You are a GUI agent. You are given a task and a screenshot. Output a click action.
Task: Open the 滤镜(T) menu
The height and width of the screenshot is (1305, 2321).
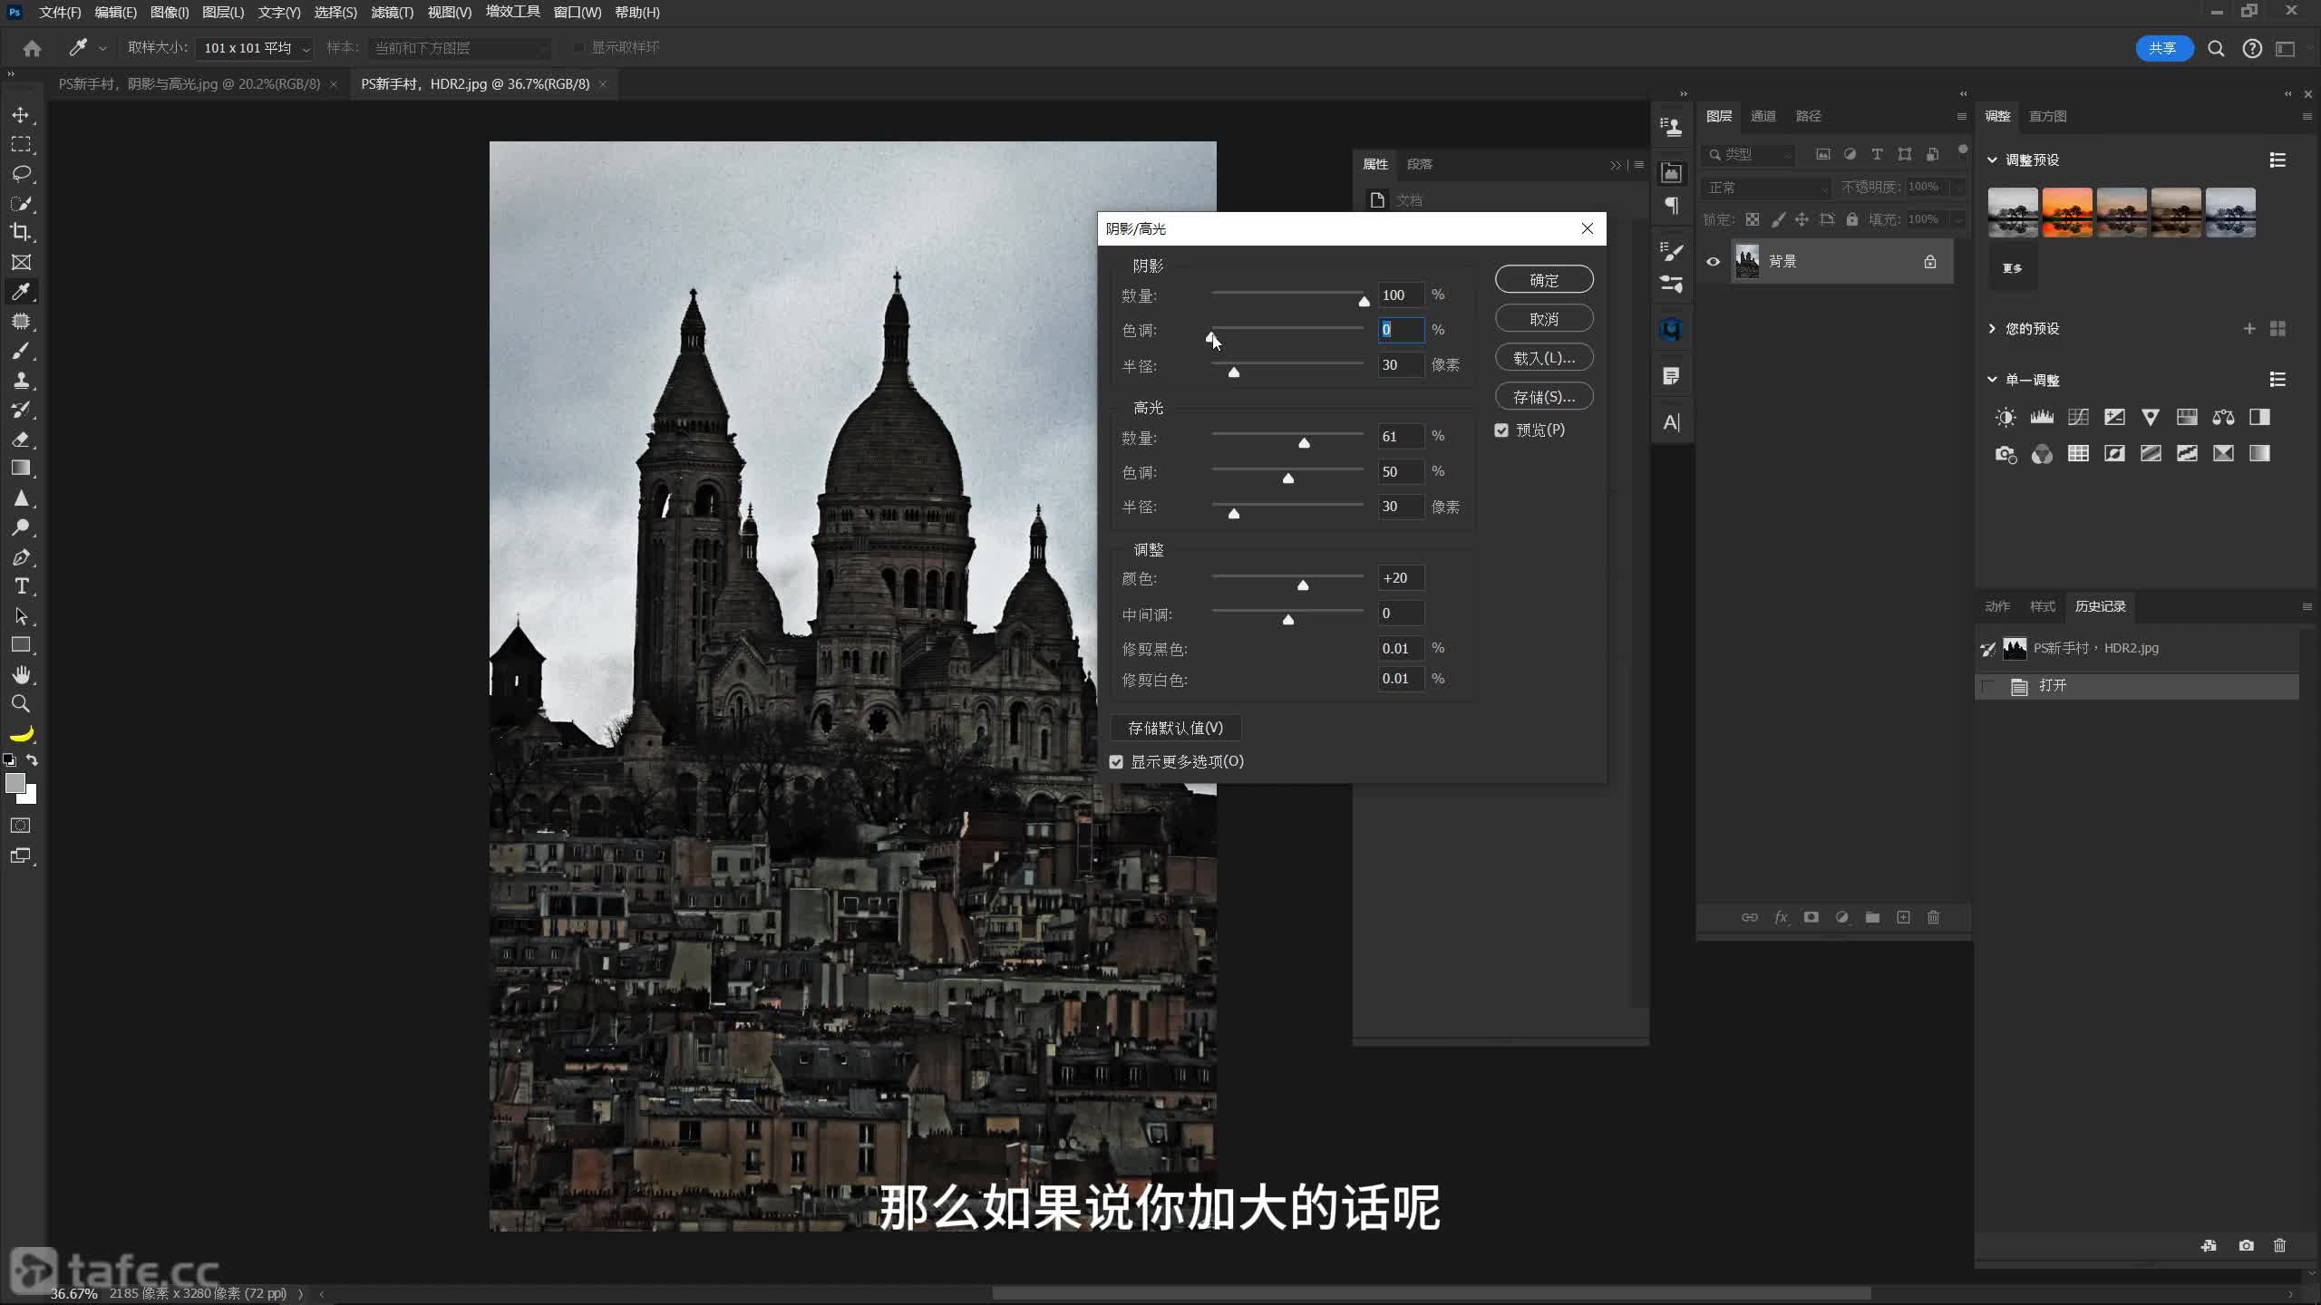point(392,13)
